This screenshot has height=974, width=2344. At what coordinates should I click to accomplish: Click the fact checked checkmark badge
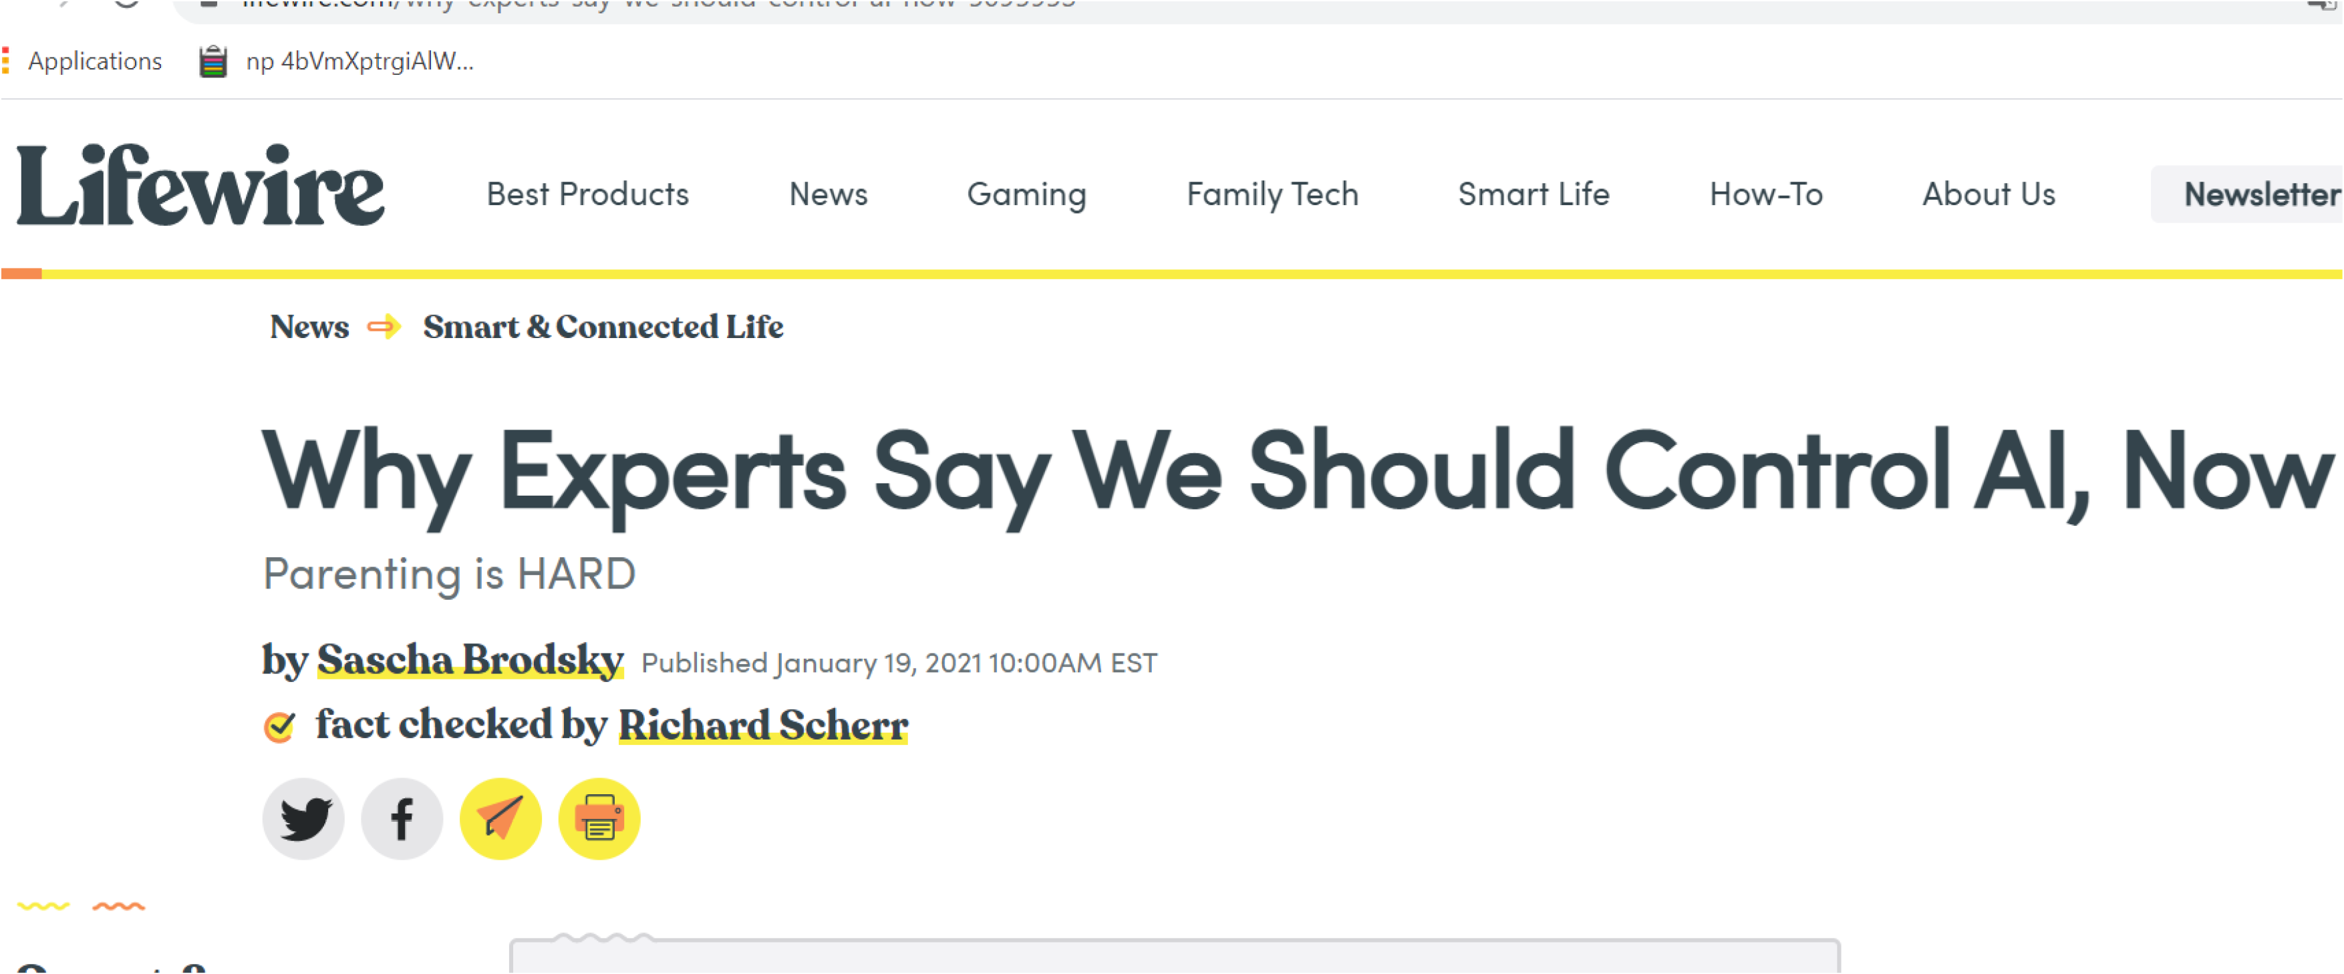pos(279,727)
